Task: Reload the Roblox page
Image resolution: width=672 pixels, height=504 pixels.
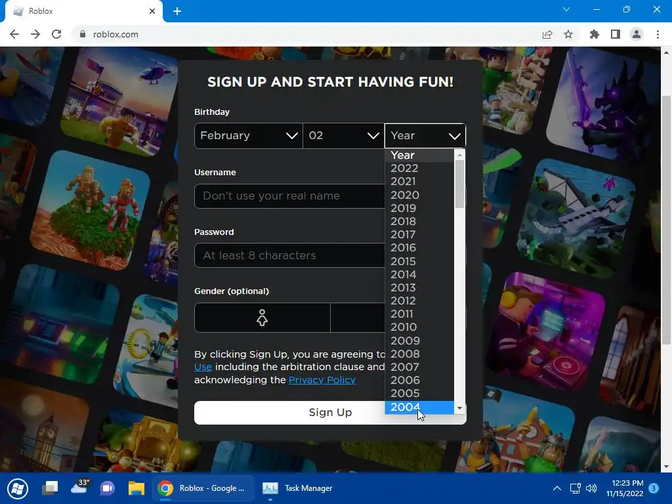Action: 56,34
